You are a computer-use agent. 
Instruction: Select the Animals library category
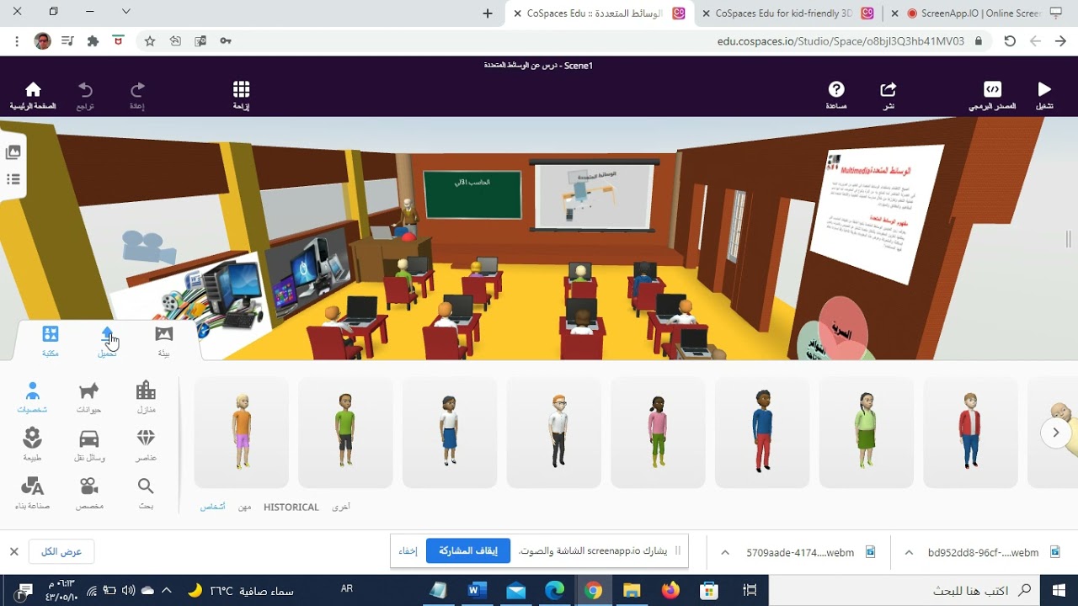(89, 397)
